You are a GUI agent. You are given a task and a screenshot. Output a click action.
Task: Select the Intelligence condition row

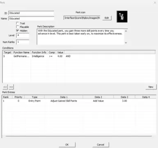[x=79, y=56]
